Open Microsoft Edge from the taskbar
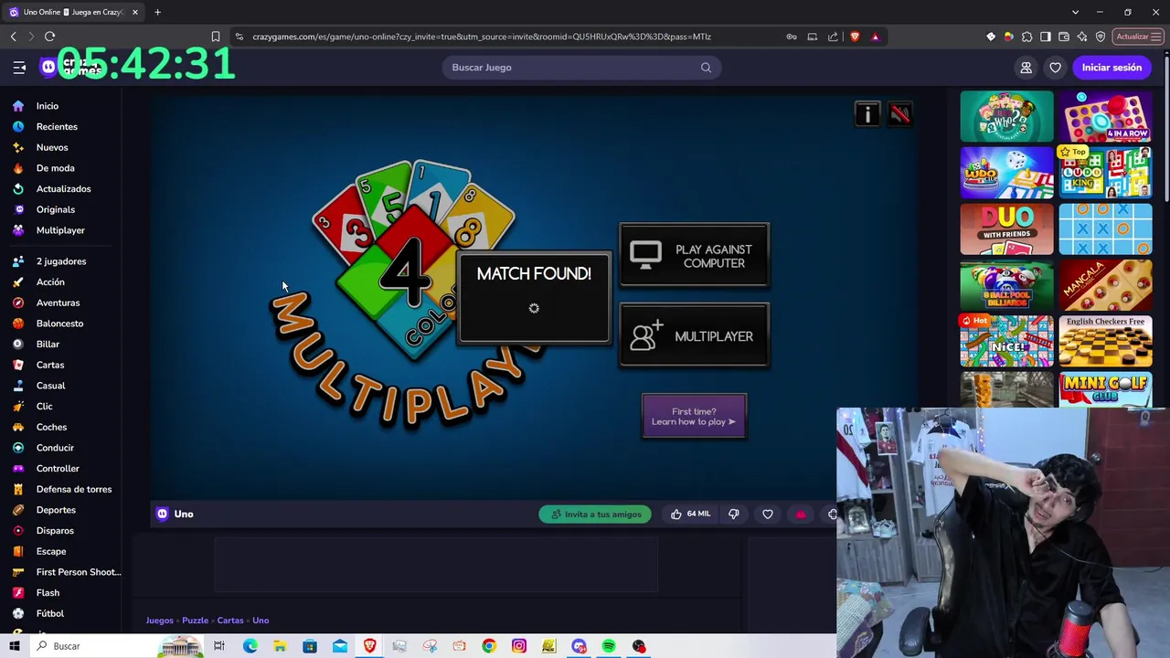 click(250, 646)
